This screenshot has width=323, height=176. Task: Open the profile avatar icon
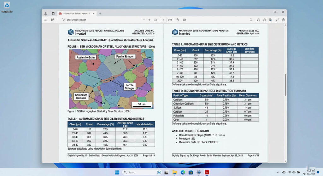45,14
